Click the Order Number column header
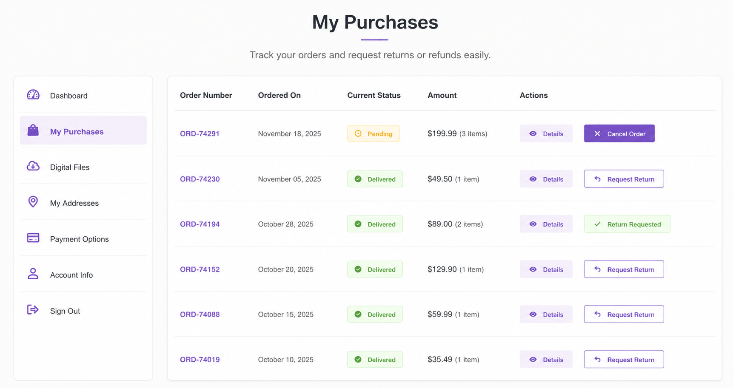Viewport: 733px width, 388px height. coord(206,95)
